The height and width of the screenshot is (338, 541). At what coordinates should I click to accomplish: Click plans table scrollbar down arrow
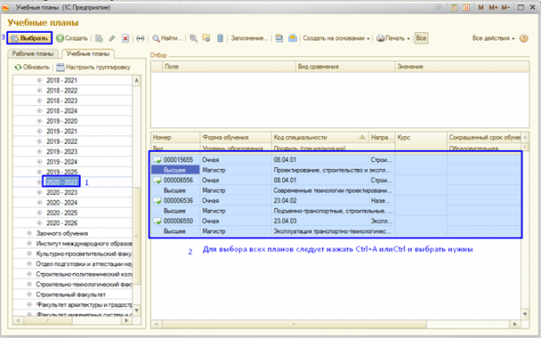click(x=525, y=315)
